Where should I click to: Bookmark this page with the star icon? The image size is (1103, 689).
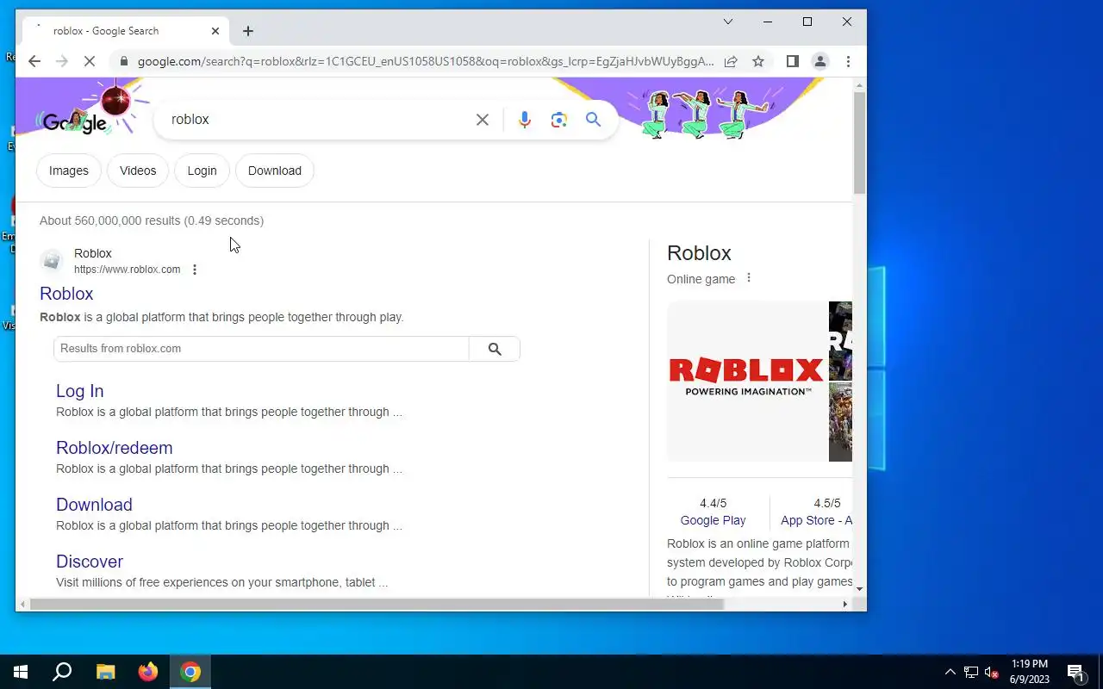(758, 61)
